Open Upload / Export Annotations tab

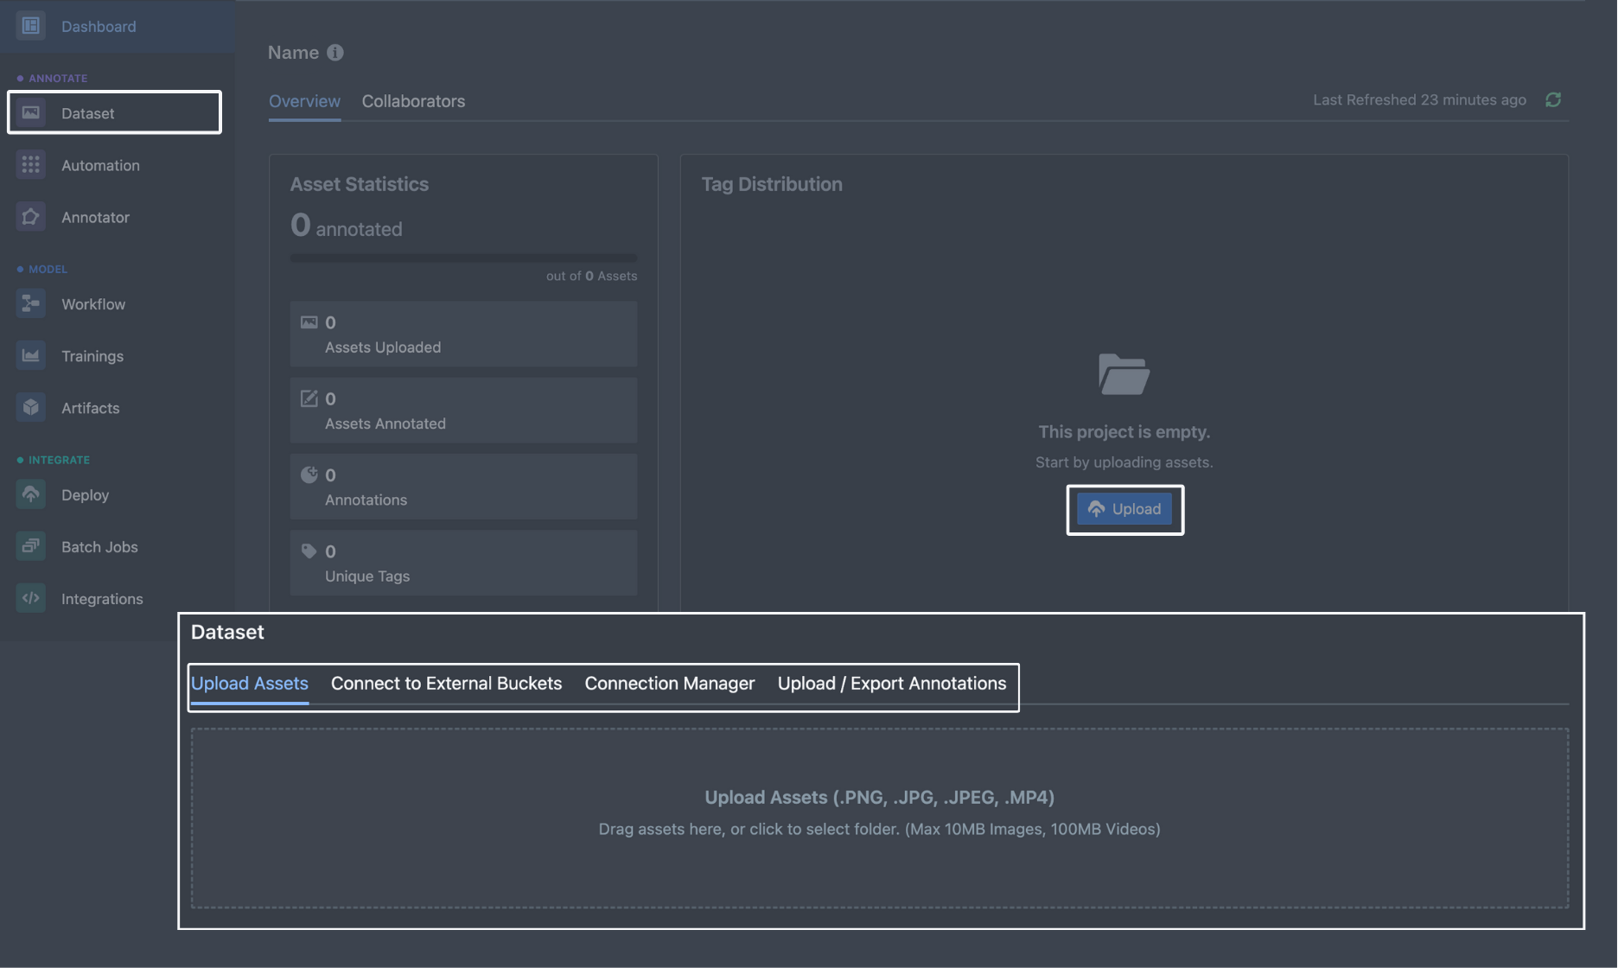(891, 683)
